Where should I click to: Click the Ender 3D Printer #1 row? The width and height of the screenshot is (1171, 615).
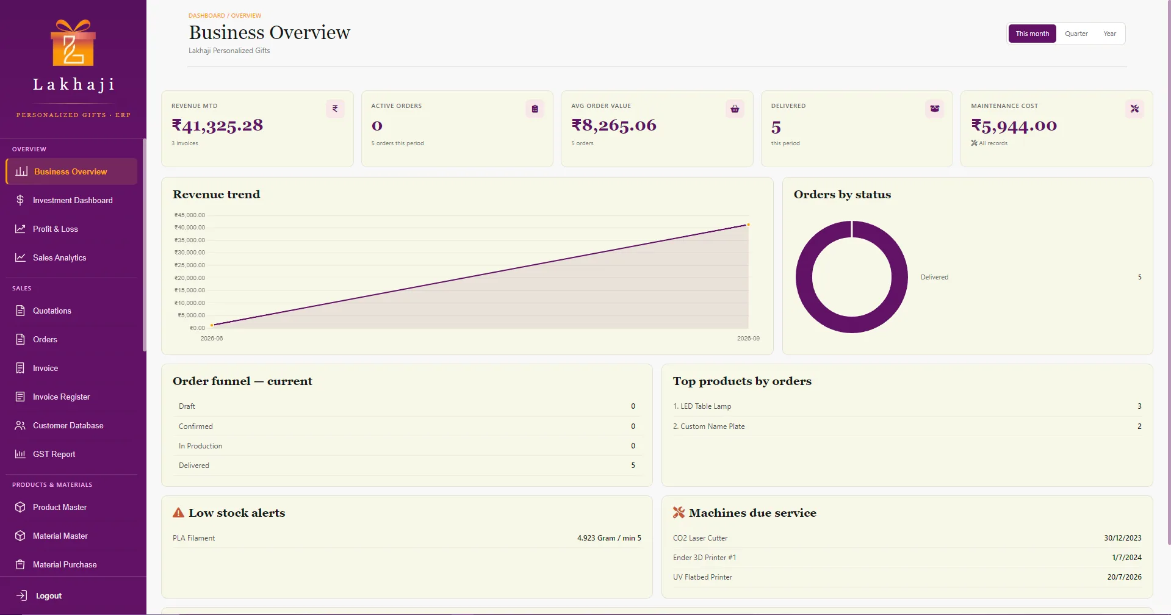point(907,558)
